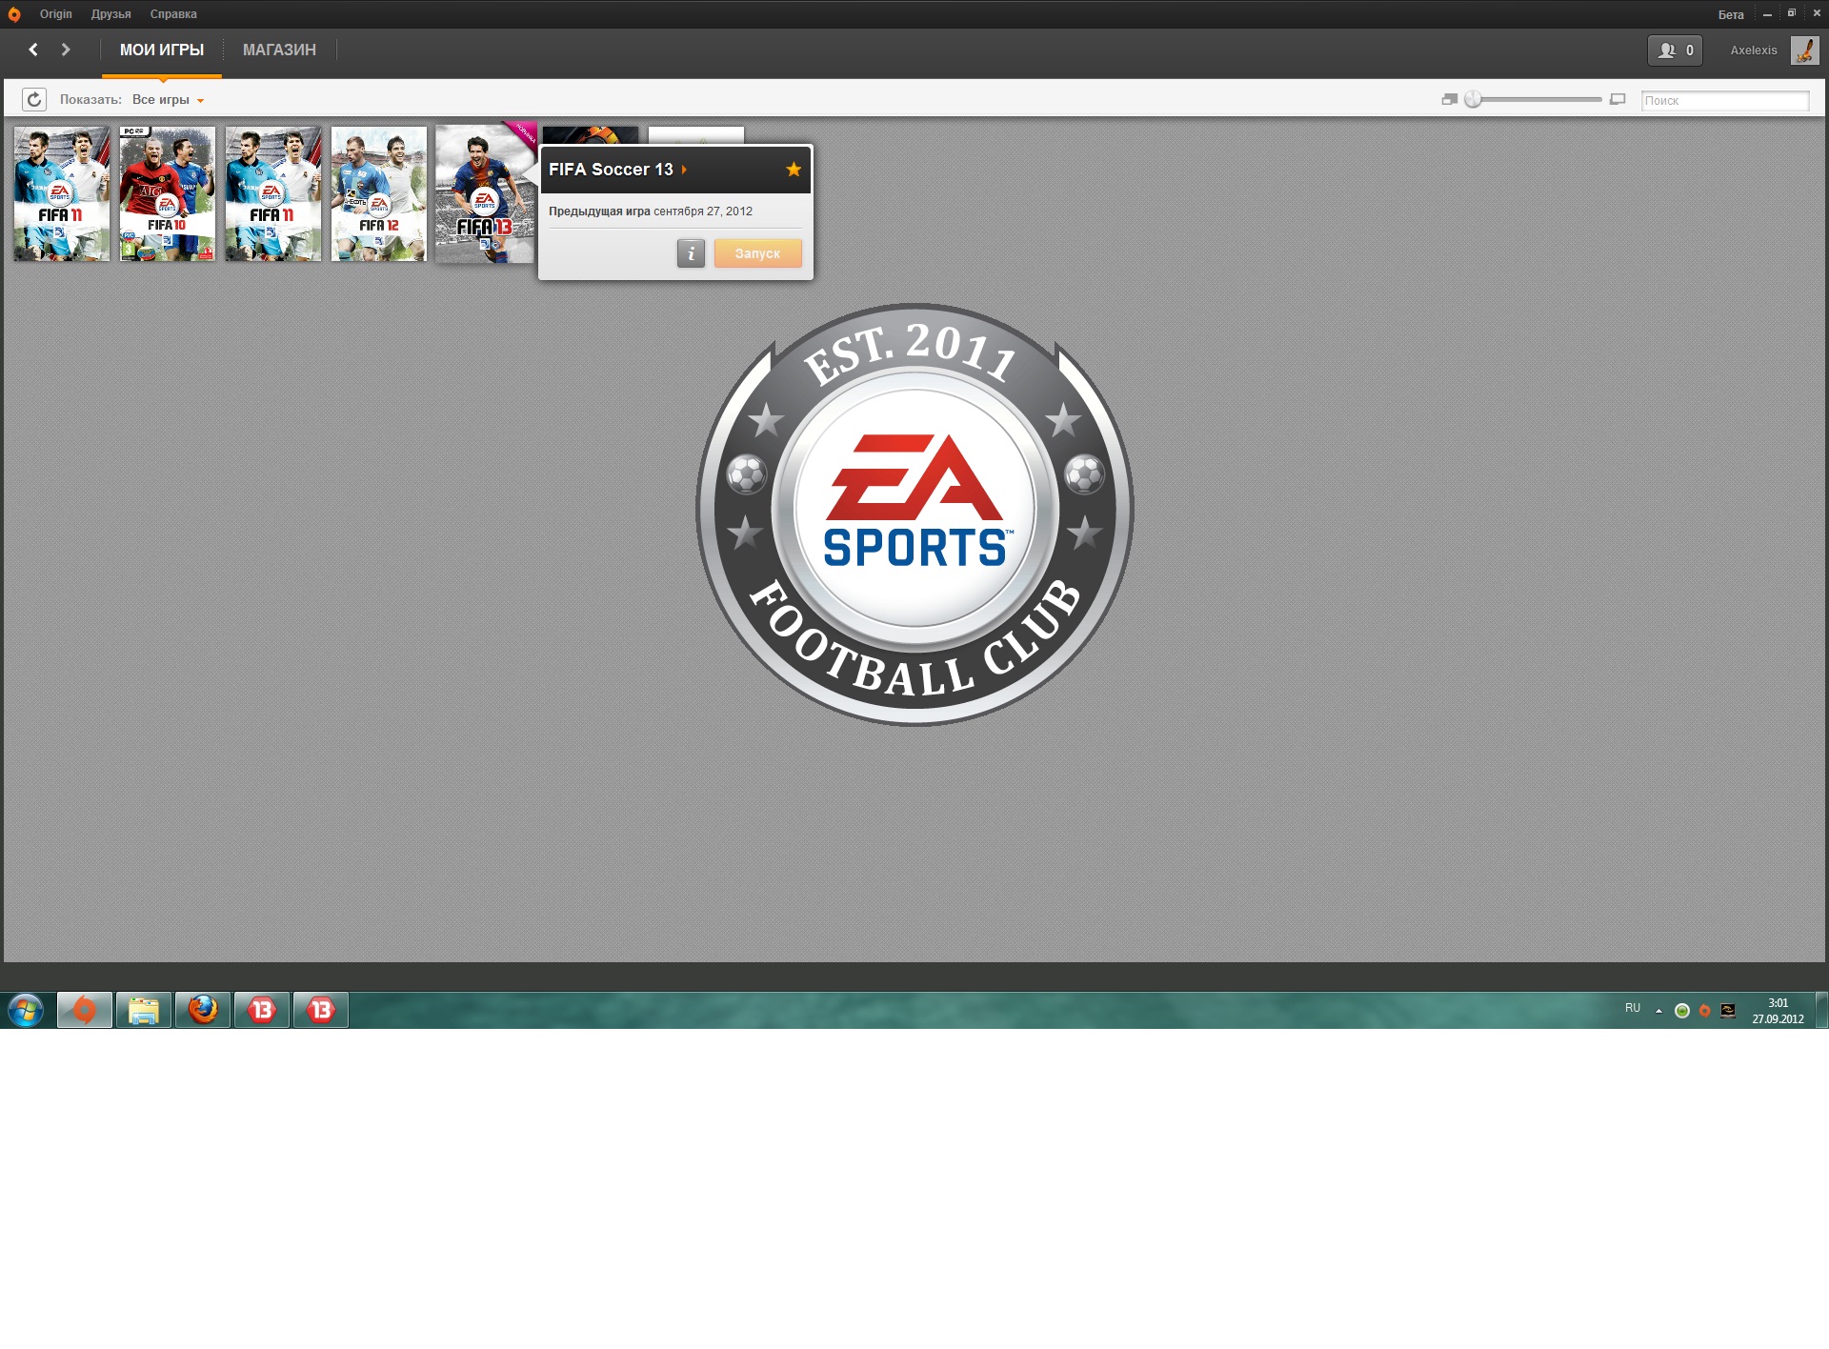Select the FIFA 10 game cover
The width and height of the screenshot is (1829, 1349).
168,193
